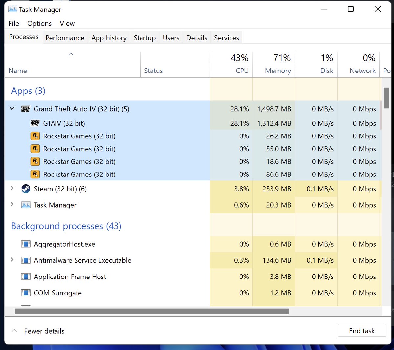This screenshot has width=394, height=350.
Task: Select the Antimalware Service Executable process name
Action: (x=83, y=260)
